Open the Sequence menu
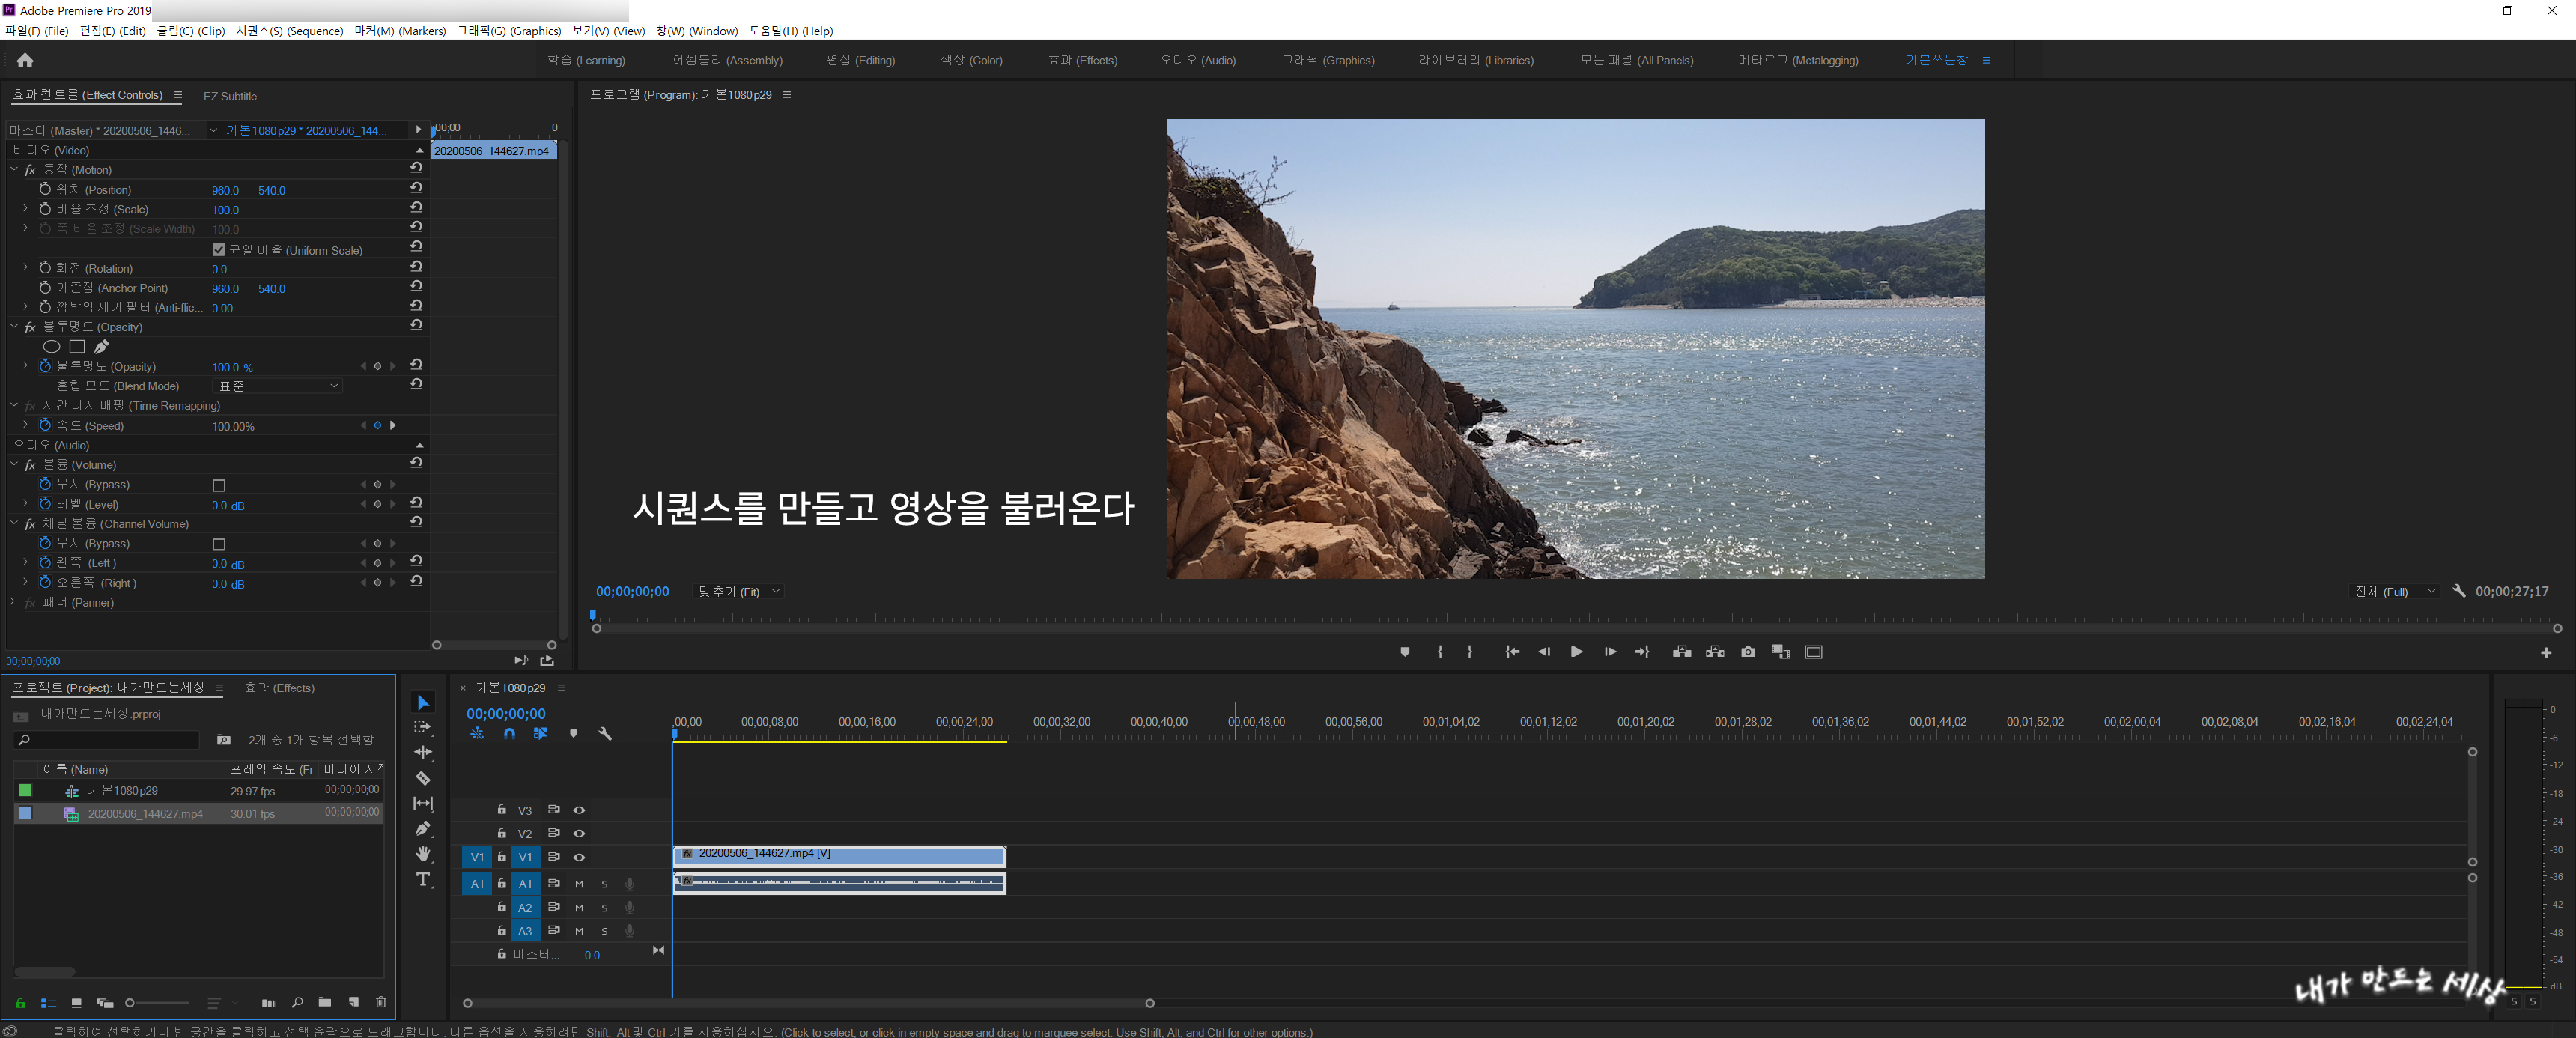 click(289, 31)
